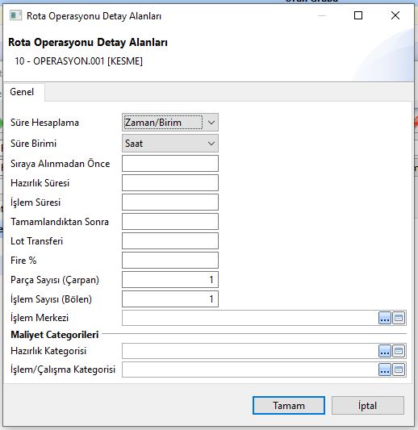418x430 pixels.
Task: Open Hazırlık Kategorisi record card icon
Action: point(399,351)
